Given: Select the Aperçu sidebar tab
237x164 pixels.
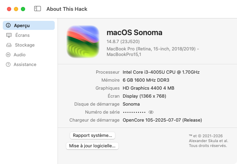Looking at the screenshot, I should [x=29, y=25].
